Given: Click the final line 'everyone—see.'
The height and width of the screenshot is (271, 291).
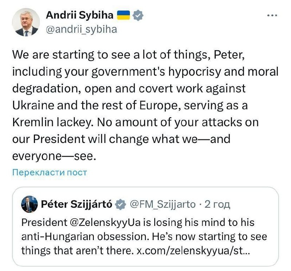Looking at the screenshot, I should pyautogui.click(x=54, y=156).
